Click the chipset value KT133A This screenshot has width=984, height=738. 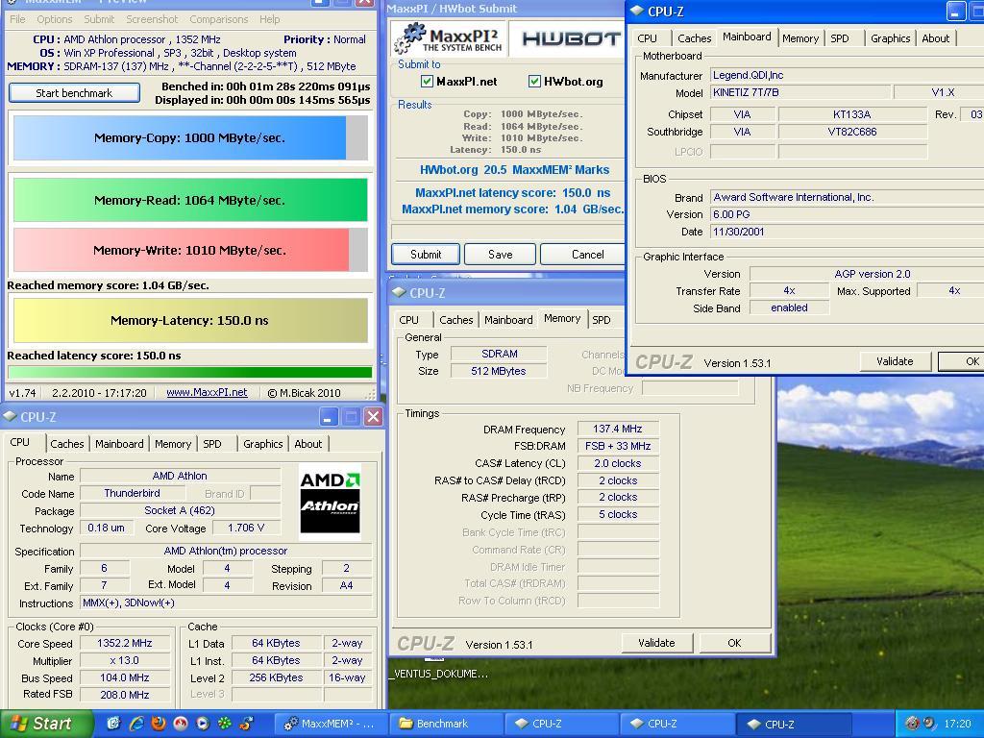point(851,114)
